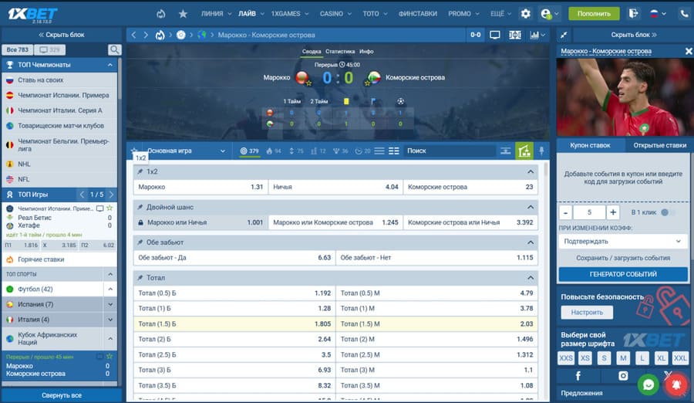Open the statistics chart dropdown
This screenshot has height=403, width=694.
point(537,35)
